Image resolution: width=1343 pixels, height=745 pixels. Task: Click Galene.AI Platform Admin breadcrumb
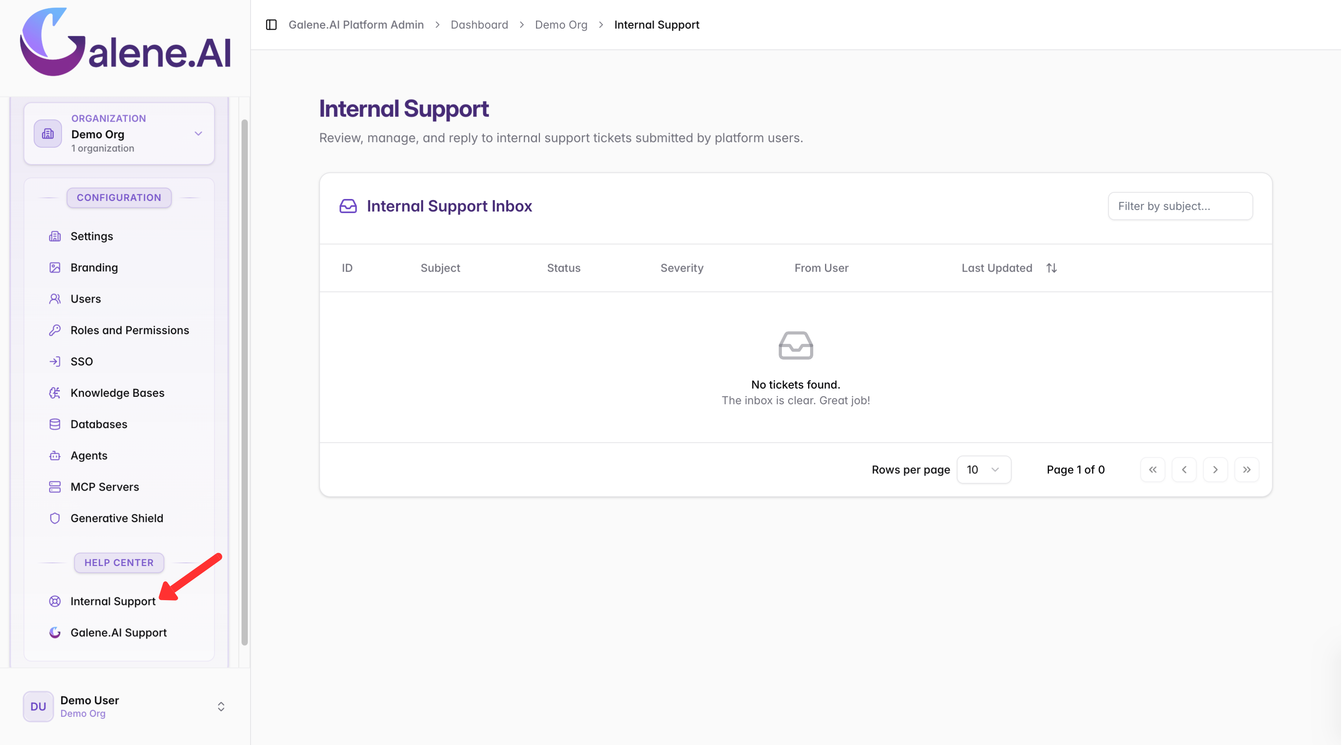click(x=356, y=24)
